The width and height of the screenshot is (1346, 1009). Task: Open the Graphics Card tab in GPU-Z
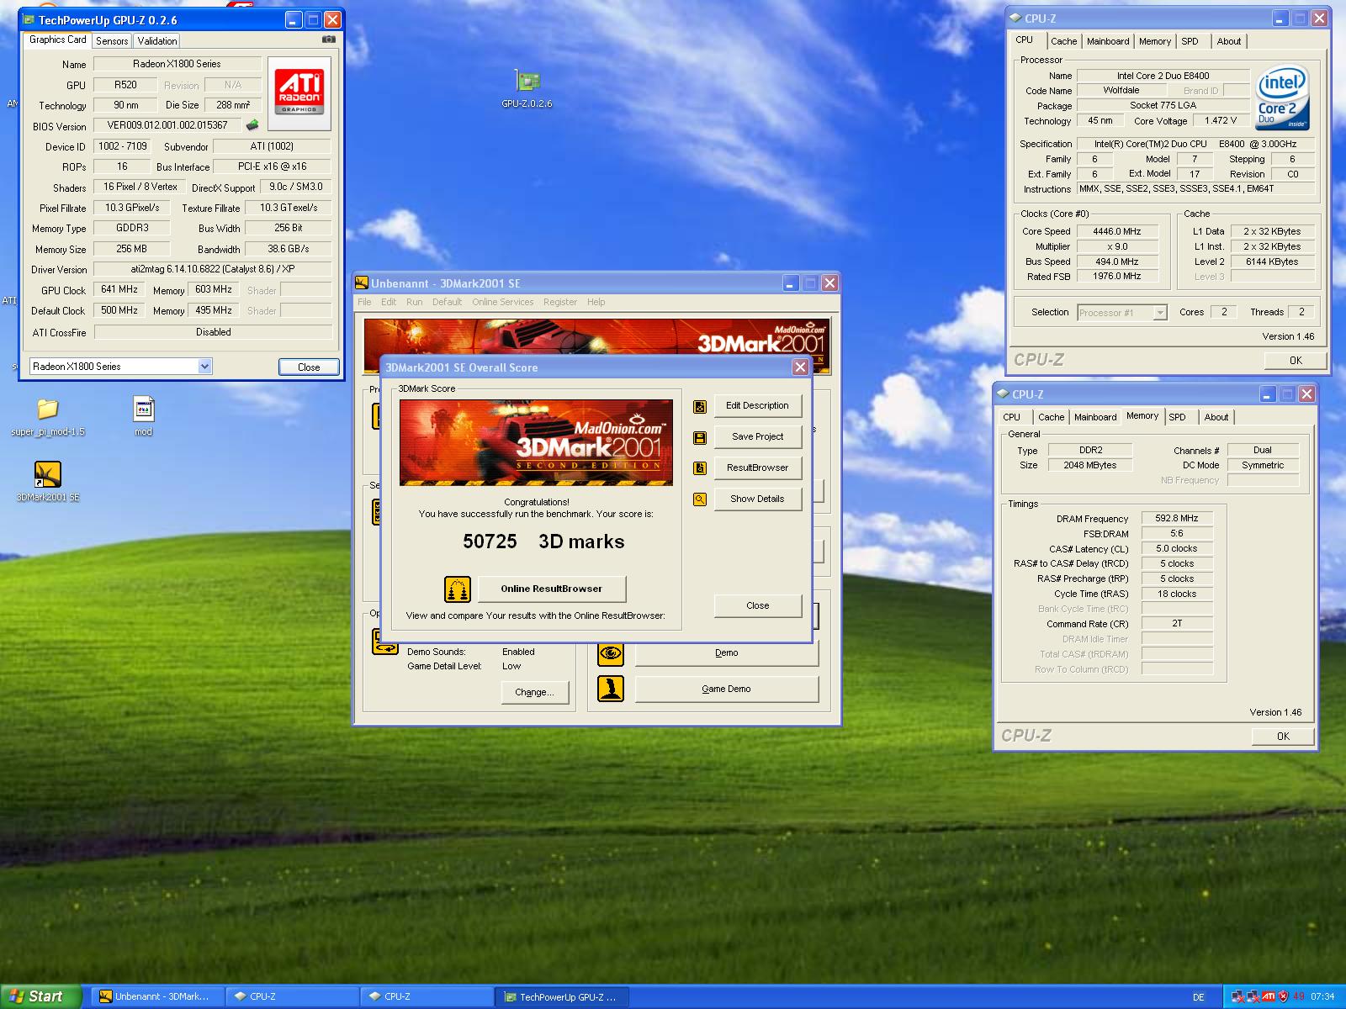(58, 40)
